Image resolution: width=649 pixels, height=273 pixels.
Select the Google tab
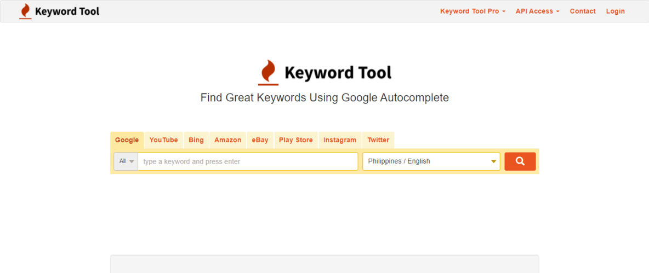pyautogui.click(x=127, y=140)
